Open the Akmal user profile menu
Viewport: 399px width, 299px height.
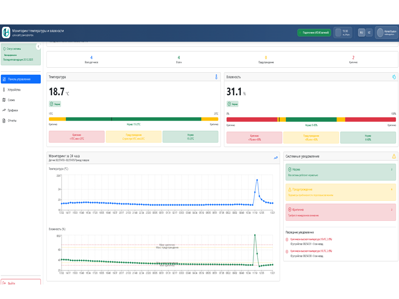(x=387, y=32)
